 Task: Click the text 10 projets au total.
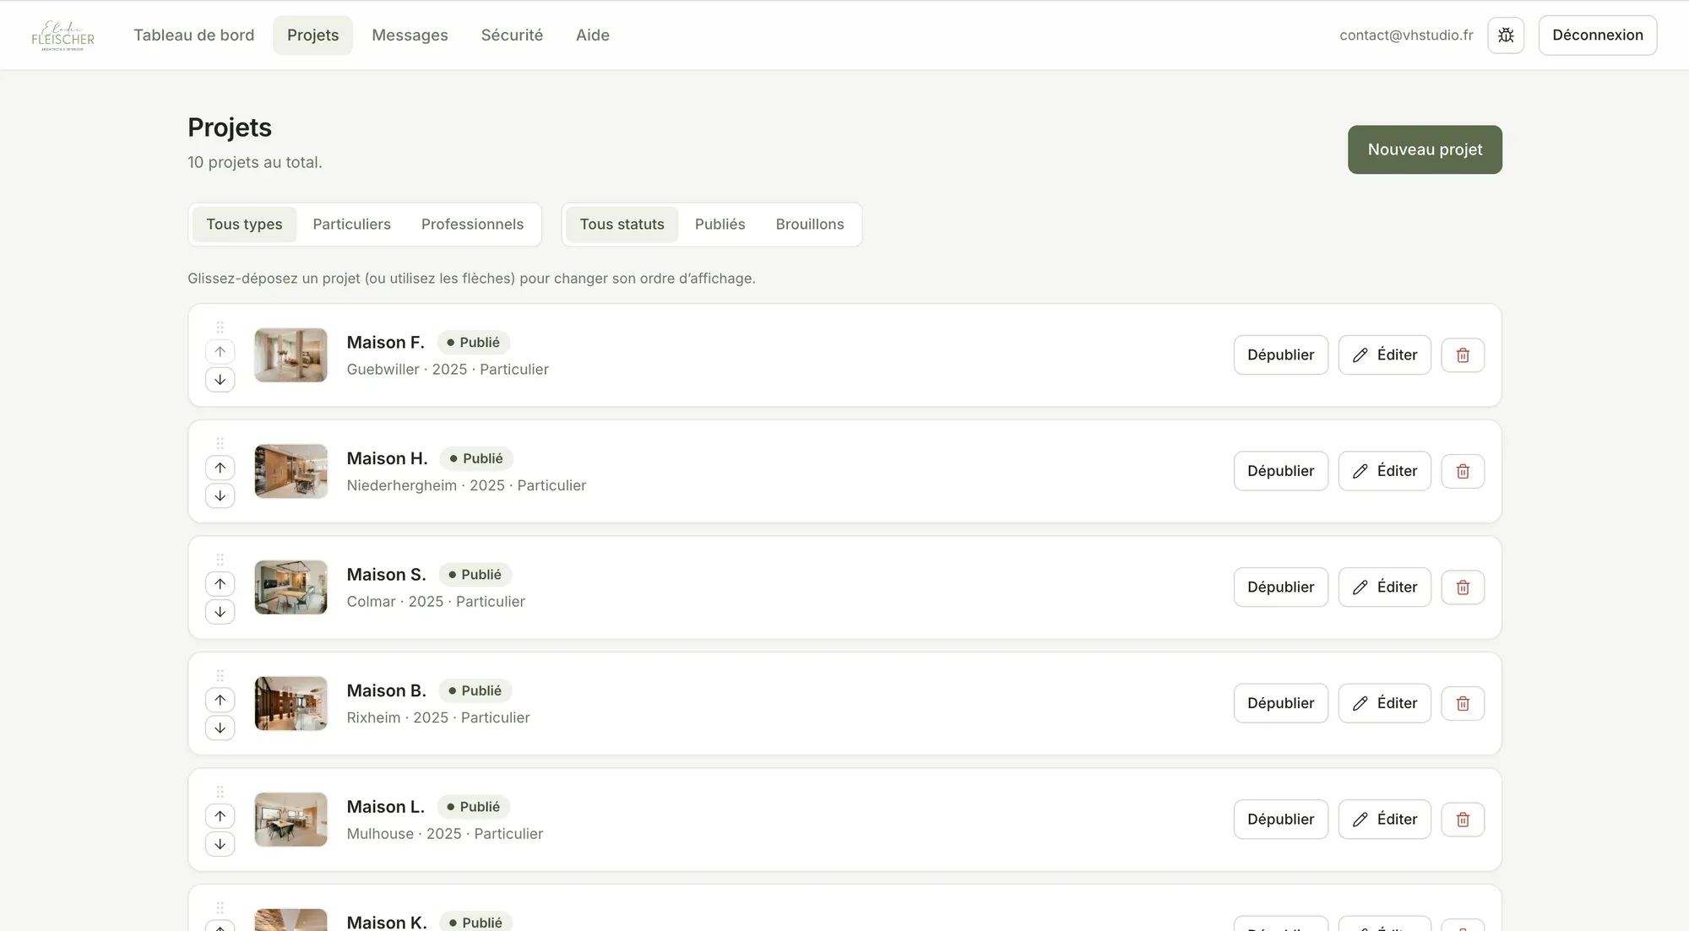tap(255, 162)
